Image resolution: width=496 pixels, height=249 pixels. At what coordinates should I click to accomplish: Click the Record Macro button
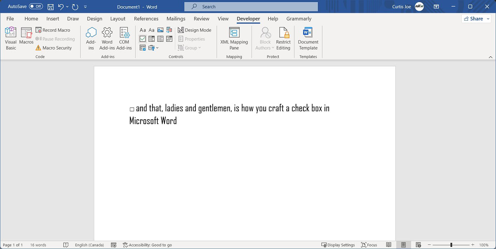[53, 30]
